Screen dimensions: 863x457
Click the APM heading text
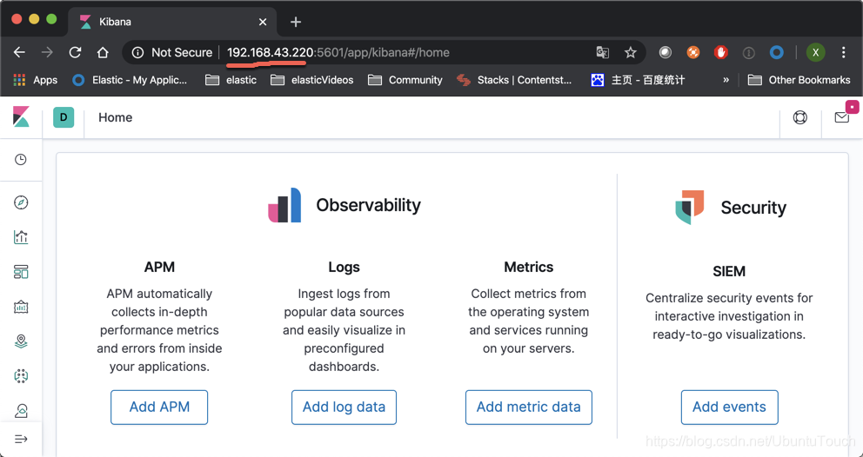pos(159,267)
